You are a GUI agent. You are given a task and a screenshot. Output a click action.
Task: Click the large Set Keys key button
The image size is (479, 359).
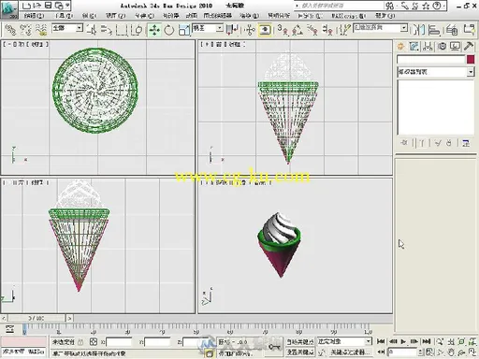pos(274,347)
